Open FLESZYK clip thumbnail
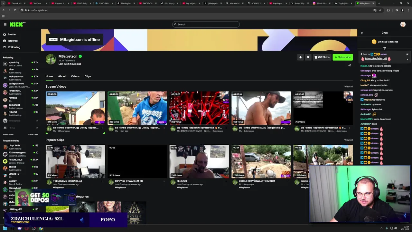The width and height of the screenshot is (412, 232). 199,161
